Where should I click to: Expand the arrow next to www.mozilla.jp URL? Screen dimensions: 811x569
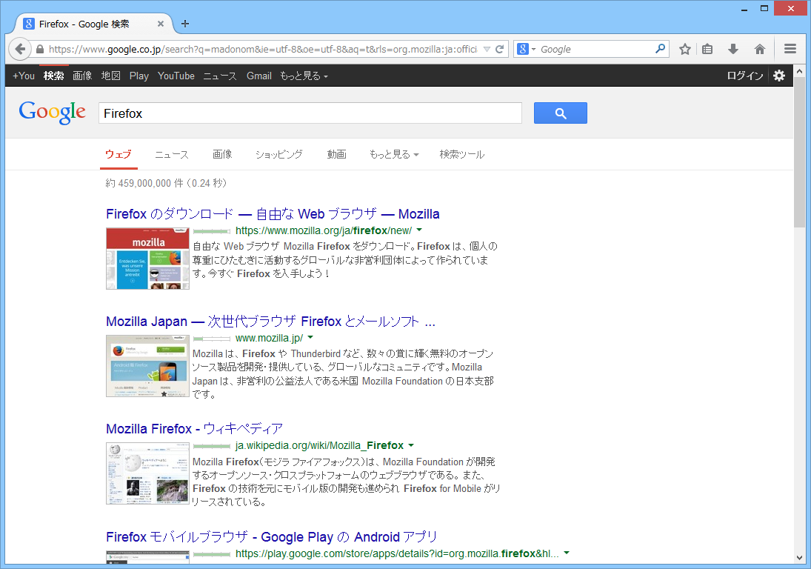point(310,338)
